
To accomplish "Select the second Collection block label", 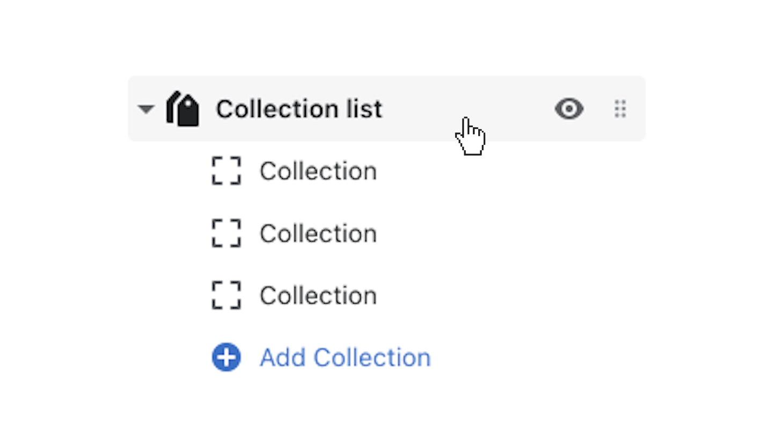I will coord(318,233).
